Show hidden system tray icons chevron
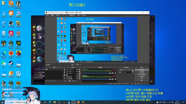 (x=168, y=102)
